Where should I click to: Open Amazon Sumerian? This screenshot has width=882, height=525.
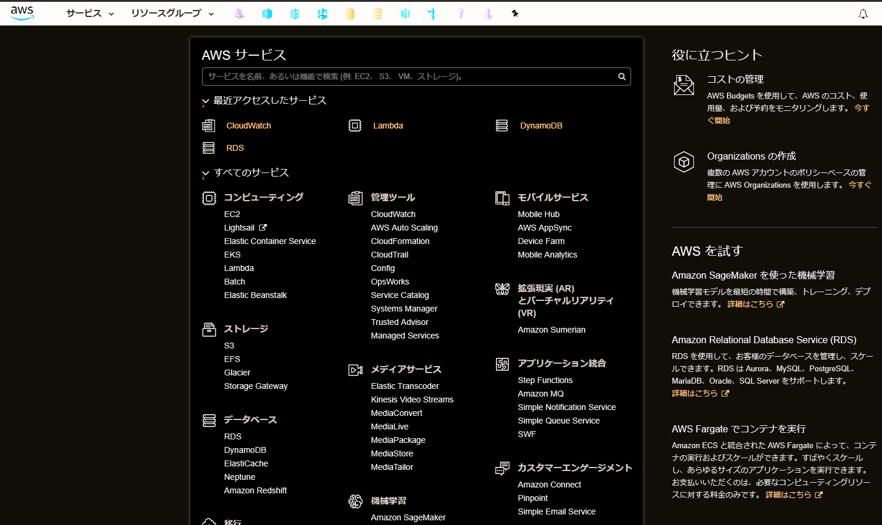552,330
